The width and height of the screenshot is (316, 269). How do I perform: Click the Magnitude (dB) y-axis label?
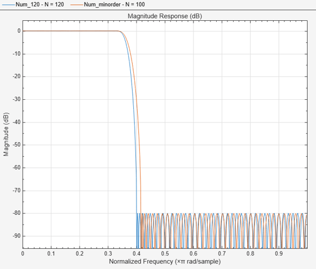point(6,134)
